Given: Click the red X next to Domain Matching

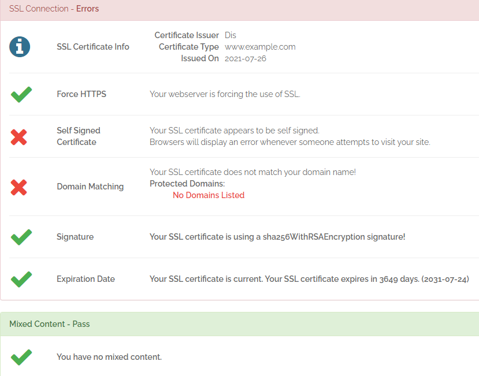Looking at the screenshot, I should click(19, 187).
